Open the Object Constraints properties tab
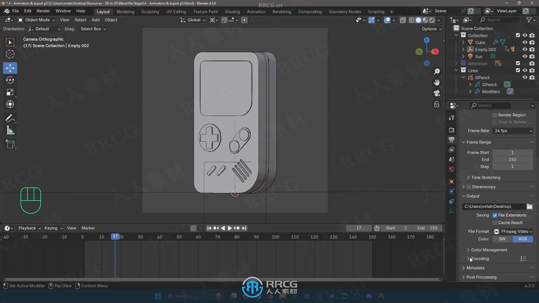 tap(451, 201)
